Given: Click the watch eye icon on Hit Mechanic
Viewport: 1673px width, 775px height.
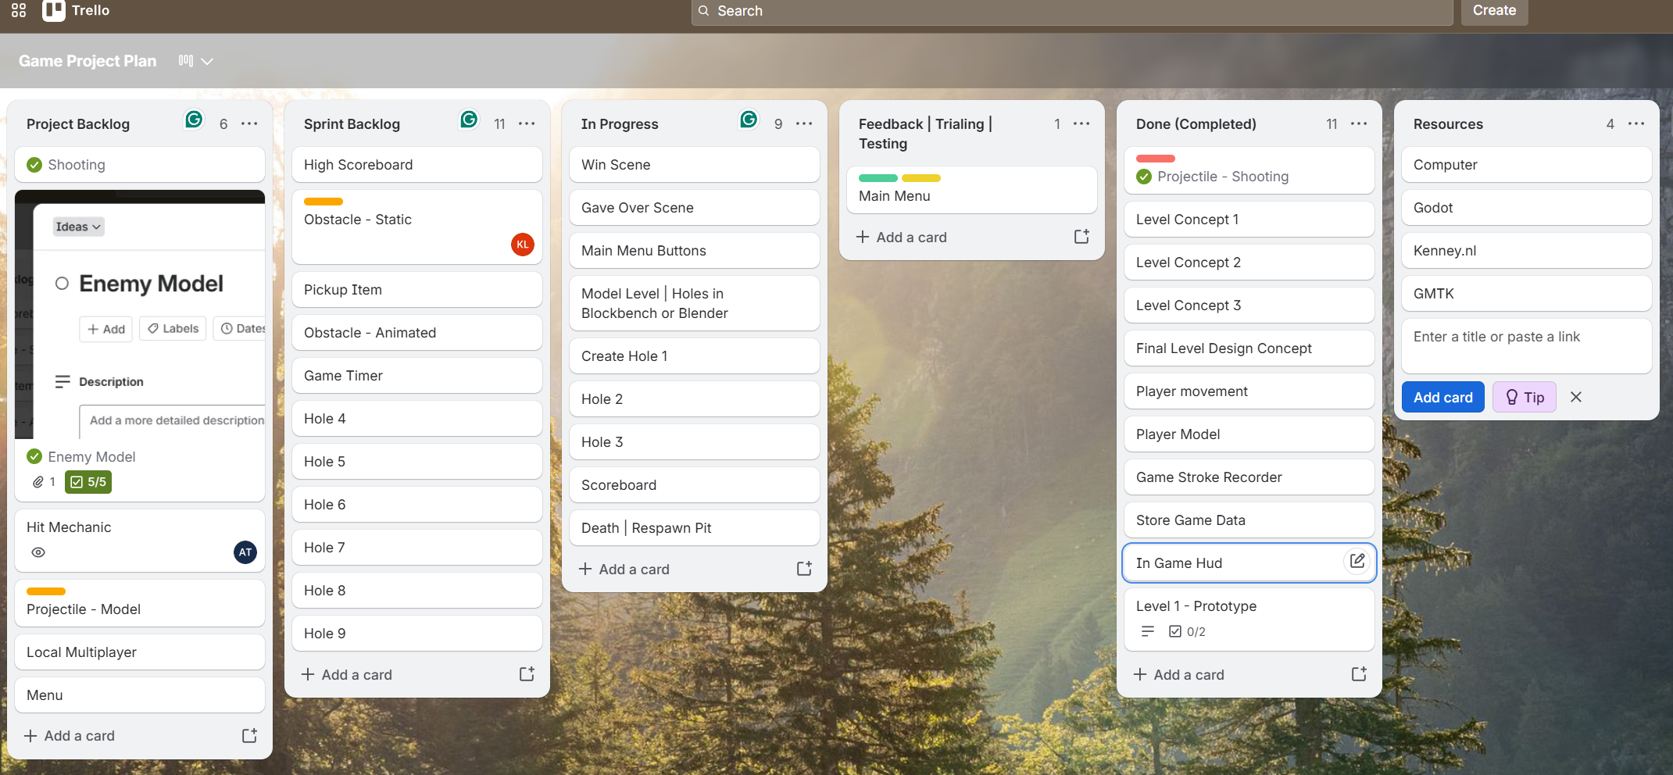Looking at the screenshot, I should point(38,552).
